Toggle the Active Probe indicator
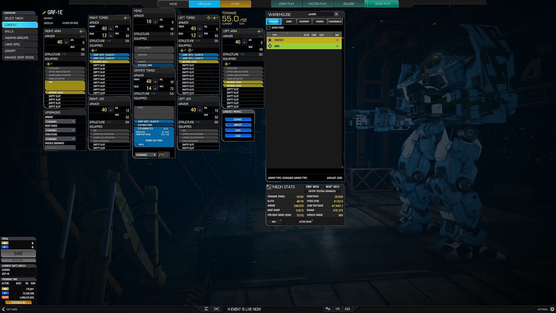The width and height of the screenshot is (556, 313). tap(305, 222)
